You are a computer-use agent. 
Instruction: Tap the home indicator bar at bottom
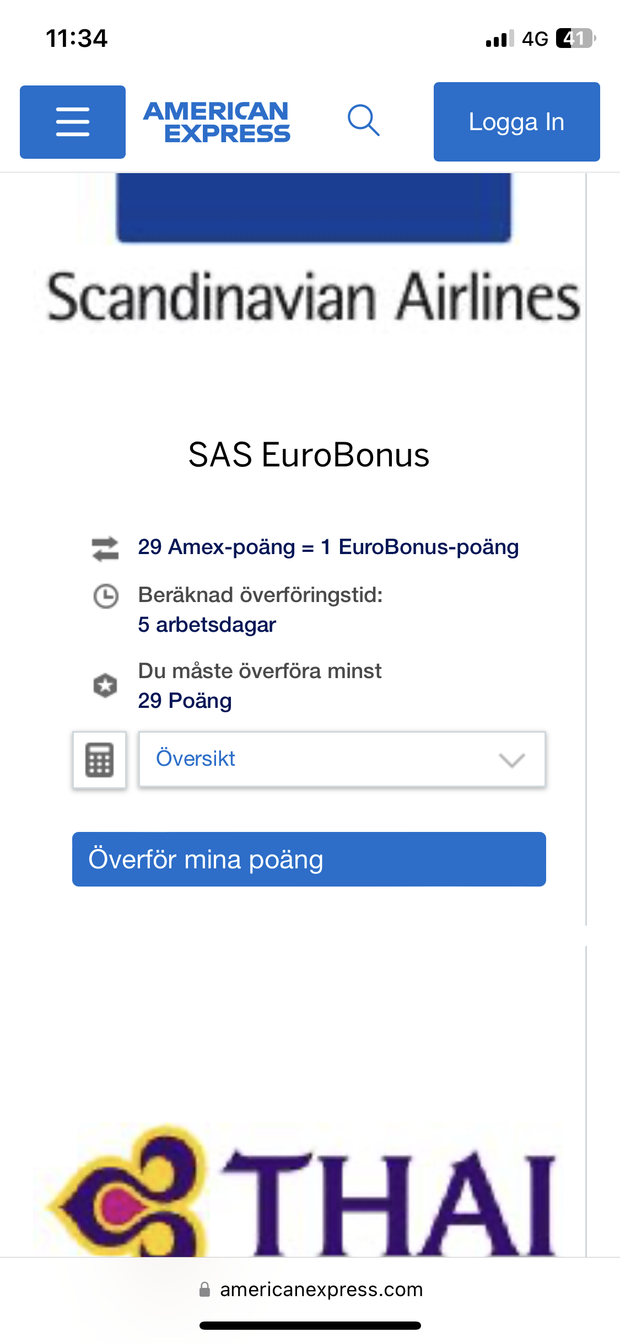tap(310, 1325)
